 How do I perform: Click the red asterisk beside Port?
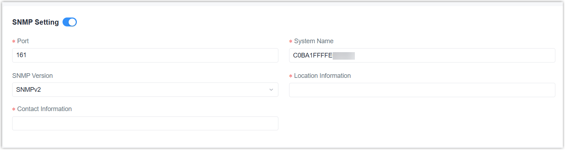14,41
